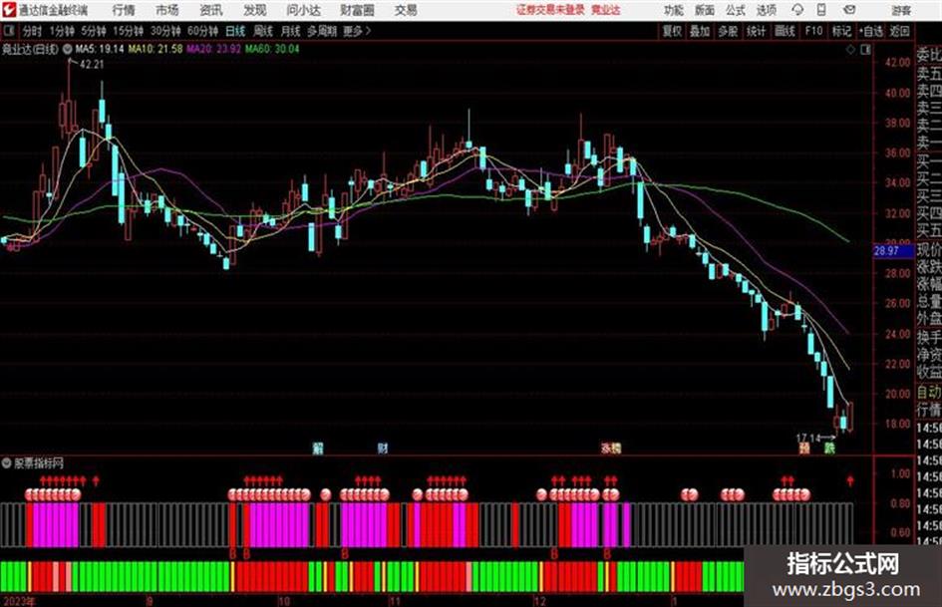Click the 12 month marker on time axis

coord(540,601)
